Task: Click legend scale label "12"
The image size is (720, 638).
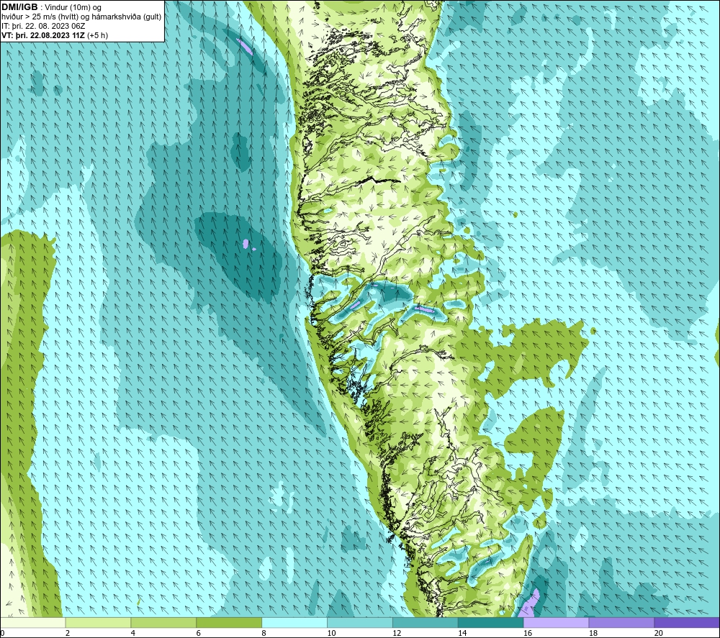Action: pos(397,633)
